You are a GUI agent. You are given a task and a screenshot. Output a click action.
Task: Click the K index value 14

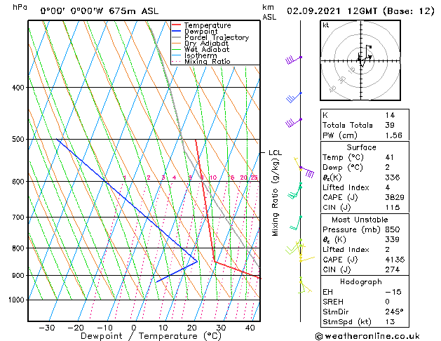(x=390, y=115)
